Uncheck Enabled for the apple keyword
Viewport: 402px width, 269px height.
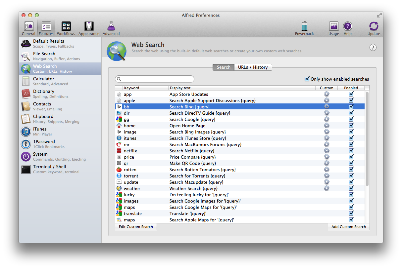(351, 100)
